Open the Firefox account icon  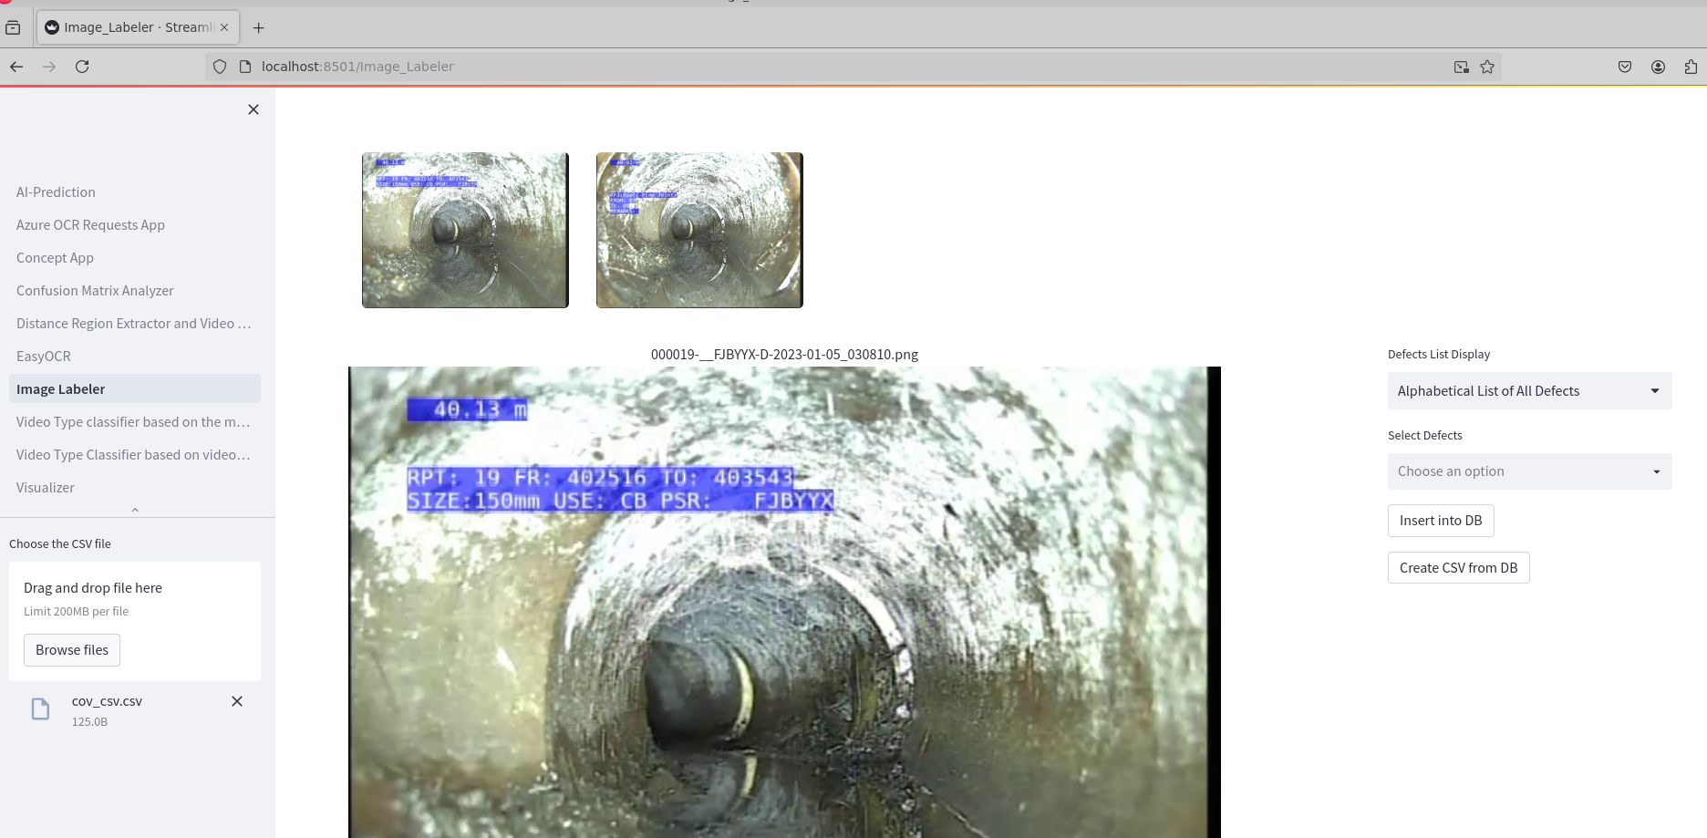1658,67
